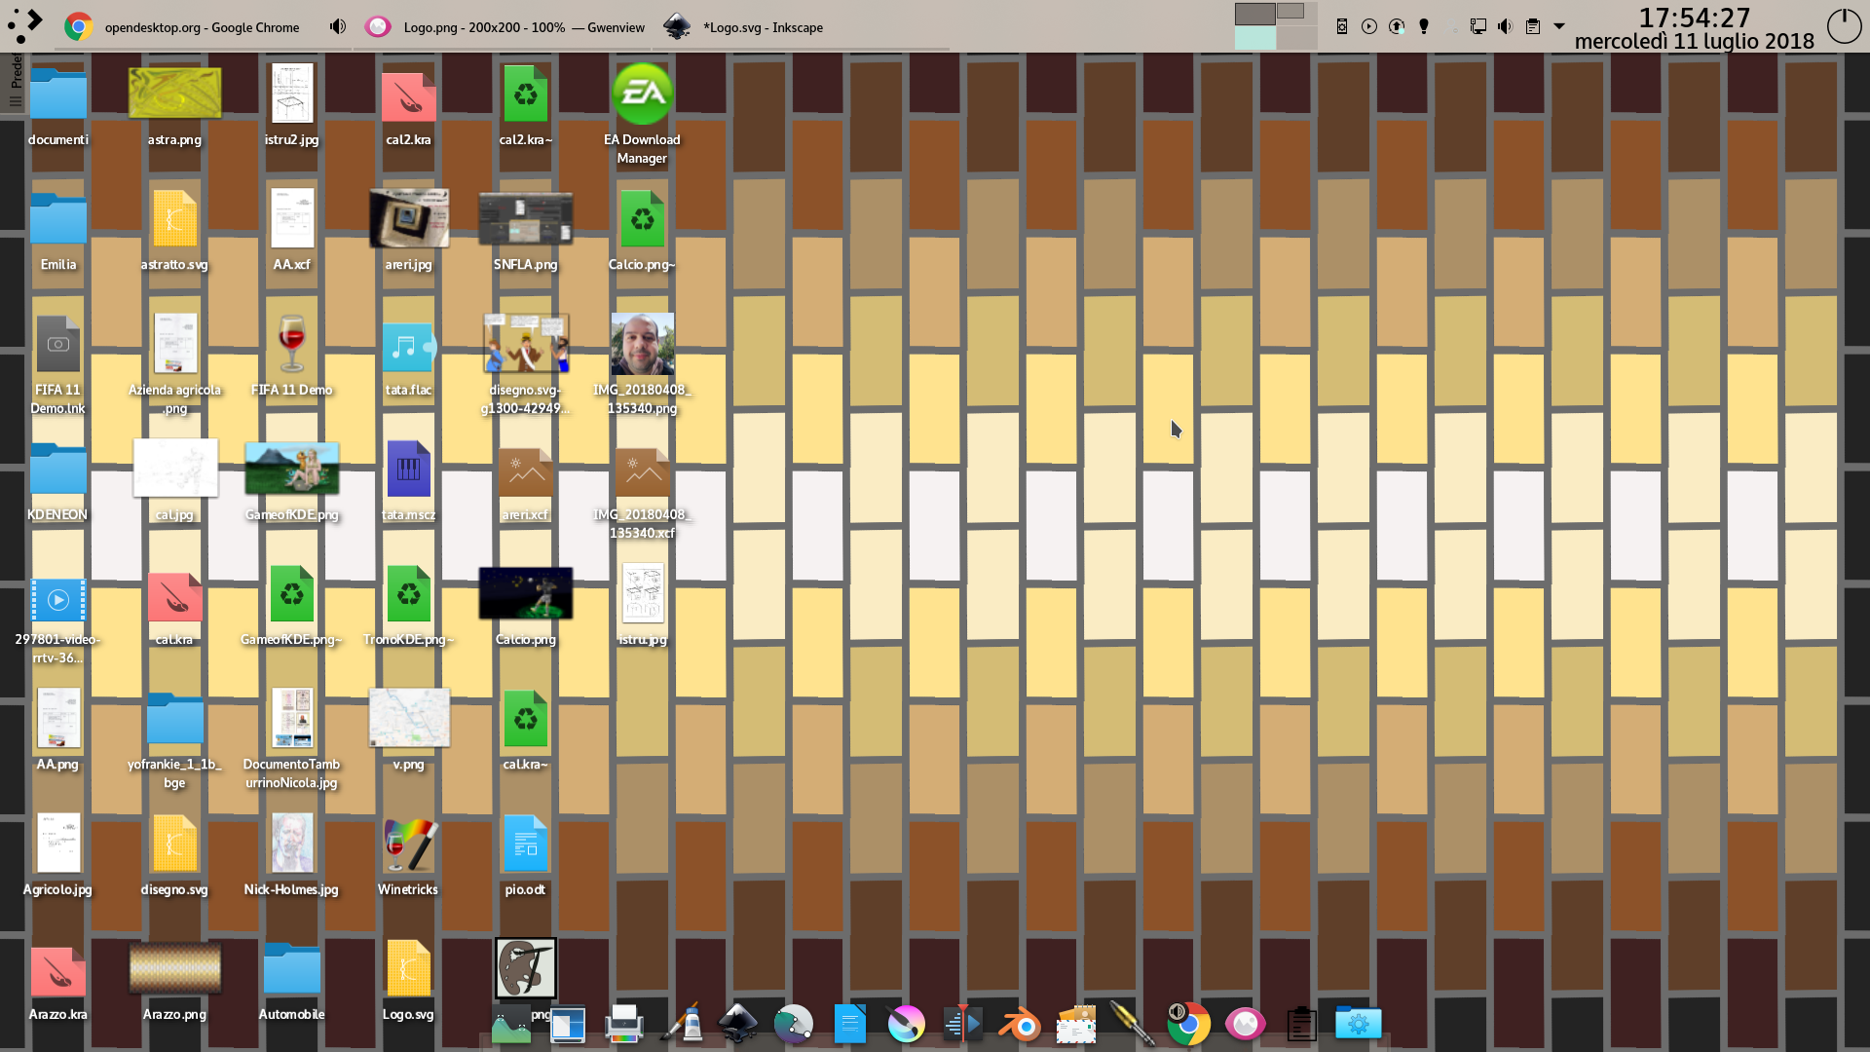This screenshot has height=1052, width=1870.
Task: Open the Chrome icon in the dock
Action: click(x=1188, y=1024)
